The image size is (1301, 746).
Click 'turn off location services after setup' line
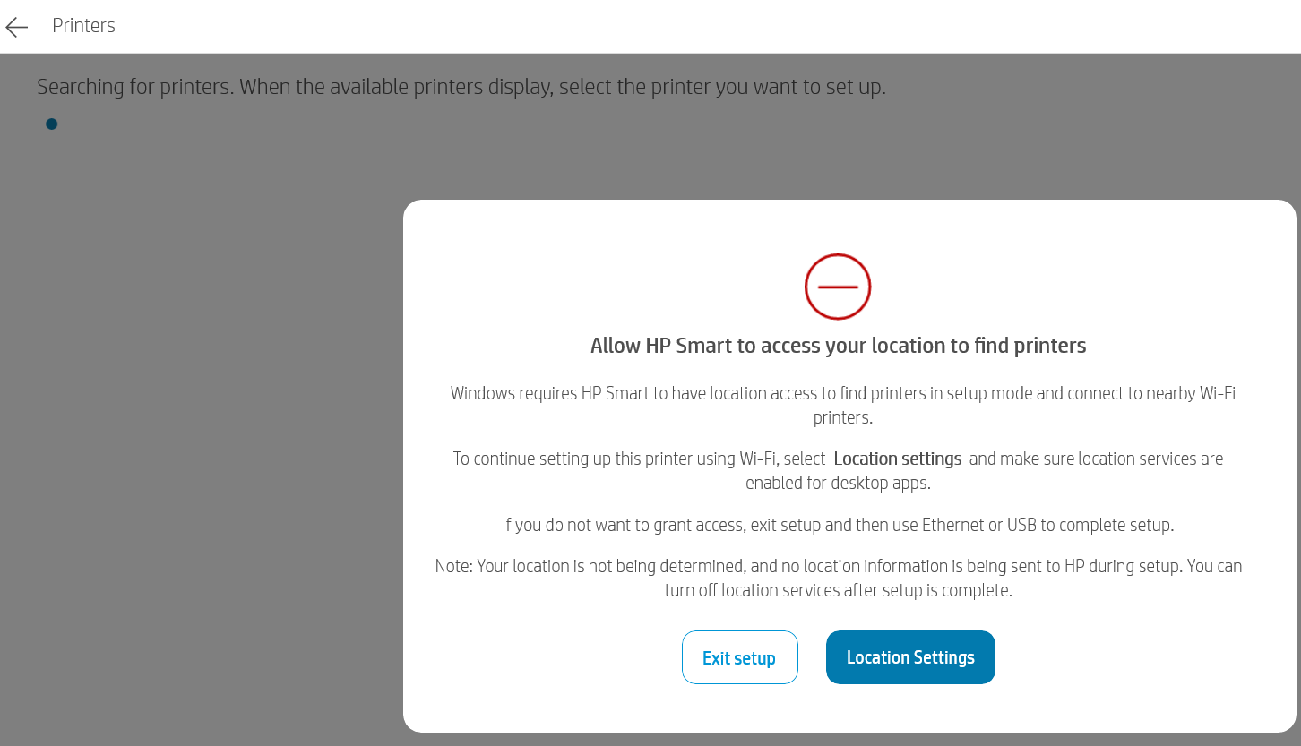pyautogui.click(x=838, y=591)
